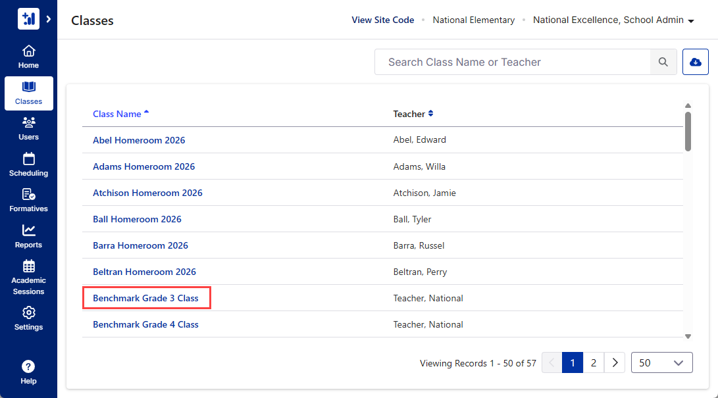Sort by Teacher column
Image resolution: width=718 pixels, height=398 pixels.
click(x=413, y=114)
